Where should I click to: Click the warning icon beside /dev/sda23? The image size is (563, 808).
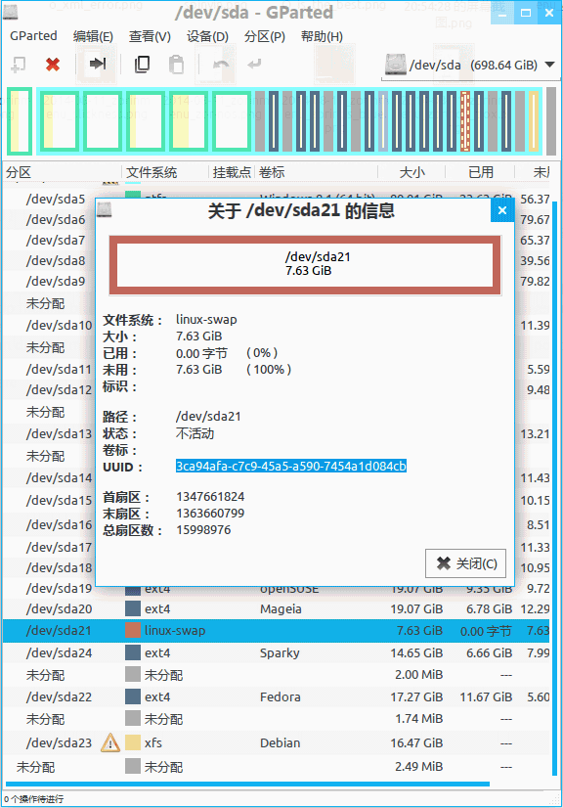coord(110,742)
